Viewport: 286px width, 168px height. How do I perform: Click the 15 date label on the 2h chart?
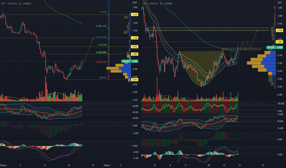click(x=170, y=165)
